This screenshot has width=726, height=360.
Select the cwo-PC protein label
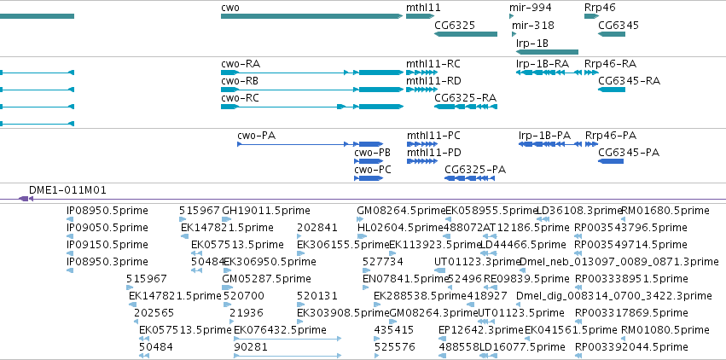[373, 170]
